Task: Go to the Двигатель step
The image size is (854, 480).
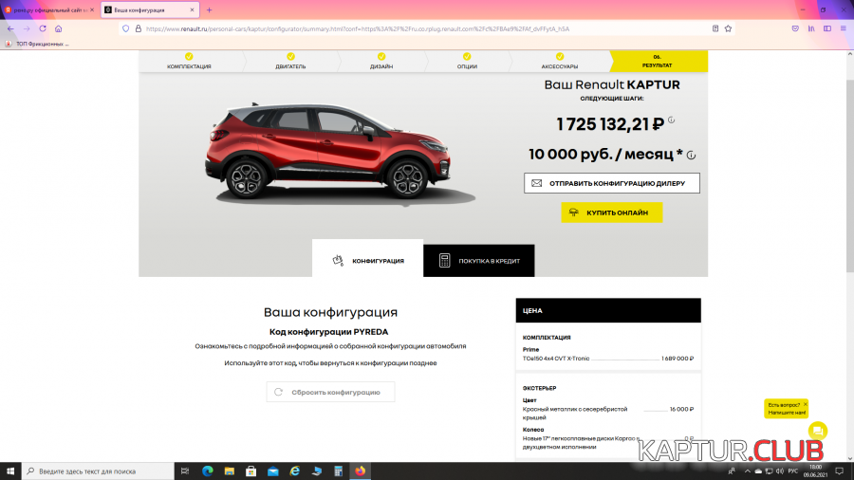Action: [x=291, y=62]
